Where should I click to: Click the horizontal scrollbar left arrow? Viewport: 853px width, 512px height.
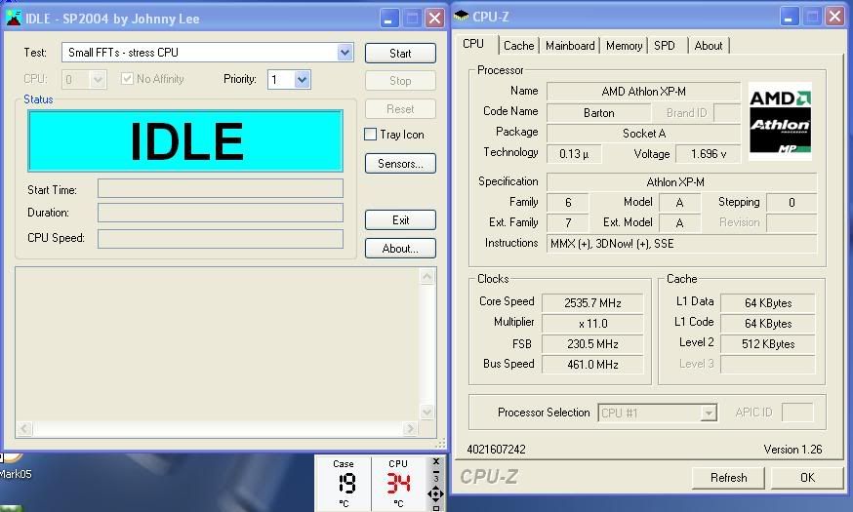pos(24,429)
